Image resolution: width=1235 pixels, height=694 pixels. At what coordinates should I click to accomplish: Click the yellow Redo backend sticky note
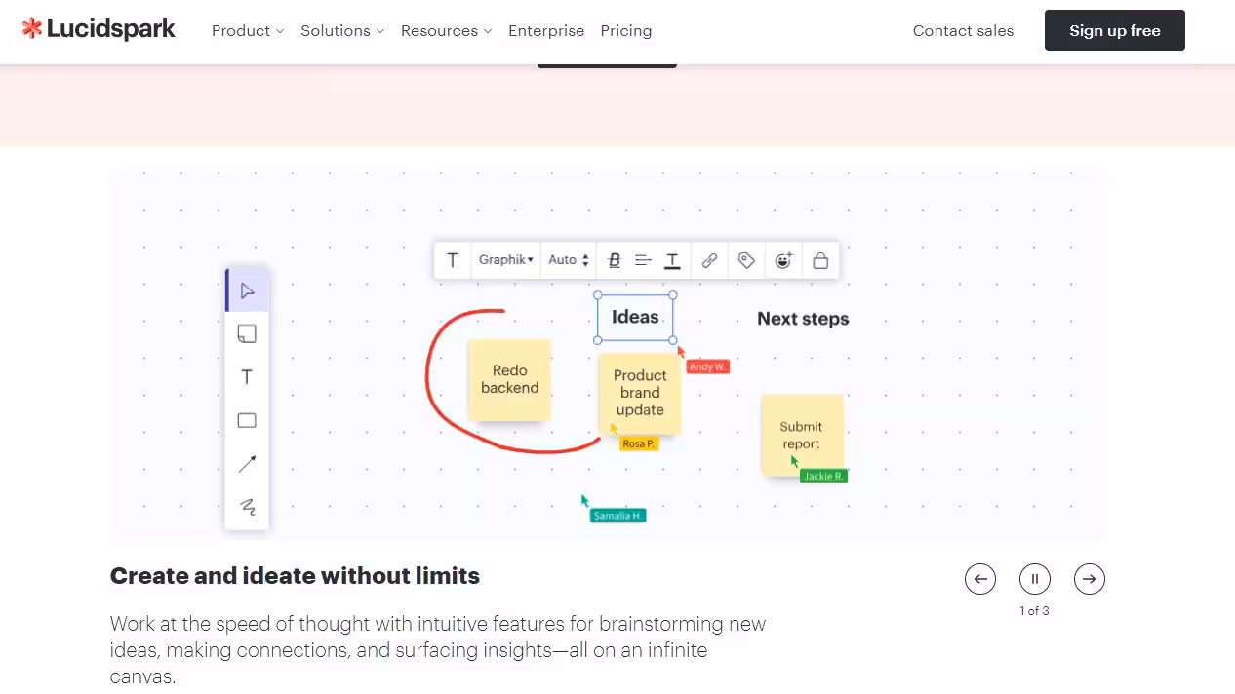[509, 379]
